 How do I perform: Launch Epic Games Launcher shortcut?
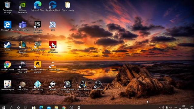click(38, 27)
